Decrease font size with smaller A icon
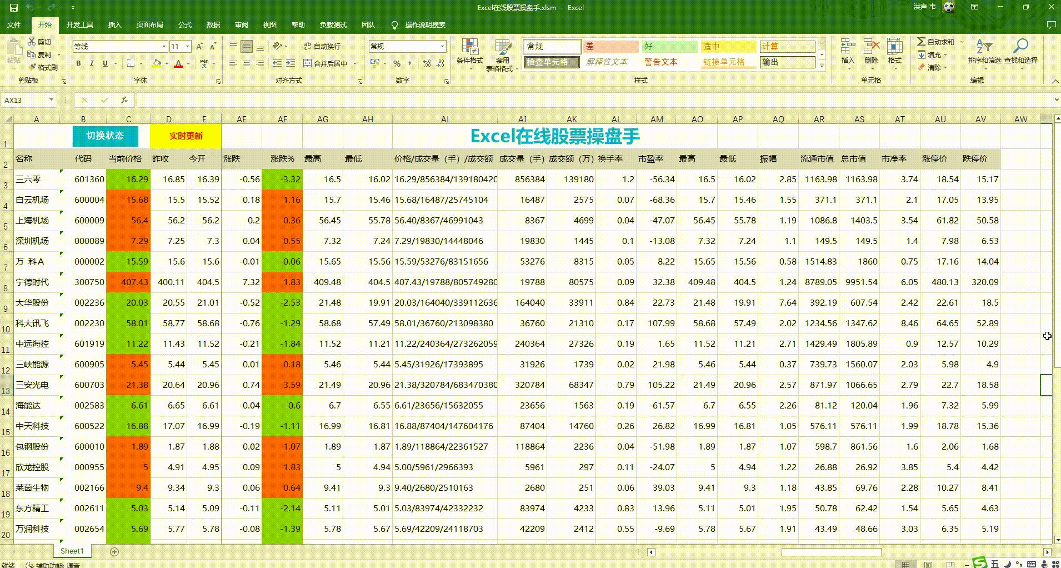1061x568 pixels. click(213, 46)
